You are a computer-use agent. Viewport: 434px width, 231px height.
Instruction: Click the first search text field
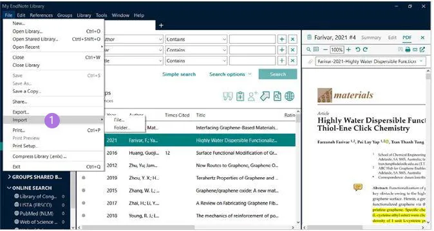click(x=252, y=39)
